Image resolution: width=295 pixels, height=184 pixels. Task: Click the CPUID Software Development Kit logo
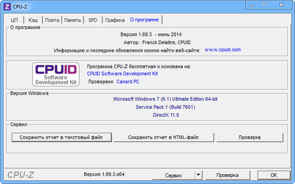[56, 75]
